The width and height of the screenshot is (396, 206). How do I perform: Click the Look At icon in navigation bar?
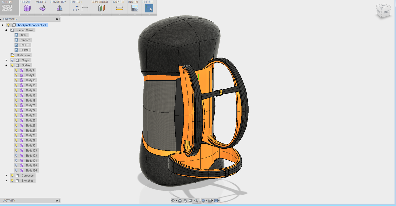coord(180,200)
